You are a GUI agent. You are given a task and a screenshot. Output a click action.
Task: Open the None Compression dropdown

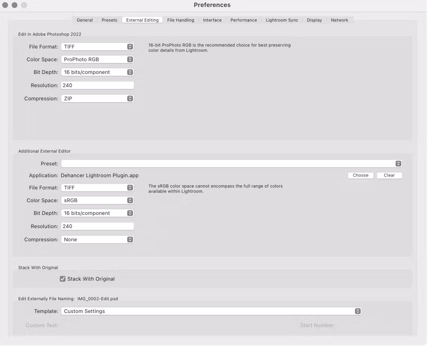click(x=97, y=240)
